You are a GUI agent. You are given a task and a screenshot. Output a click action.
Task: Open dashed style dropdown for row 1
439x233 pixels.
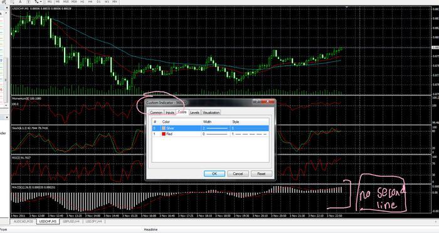(x=250, y=134)
